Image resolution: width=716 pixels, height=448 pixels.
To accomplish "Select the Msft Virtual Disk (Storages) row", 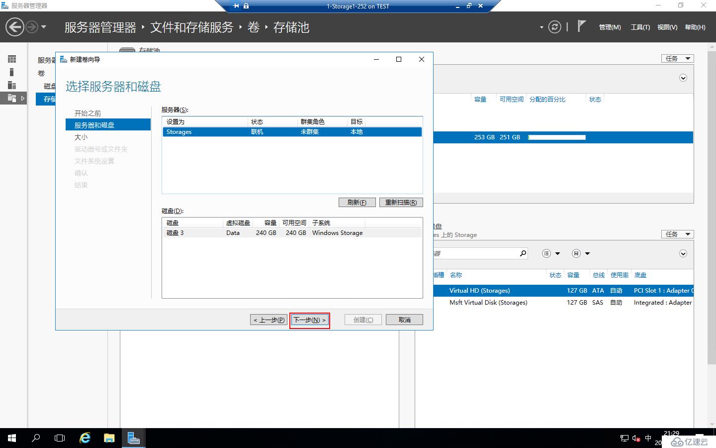I will point(563,302).
